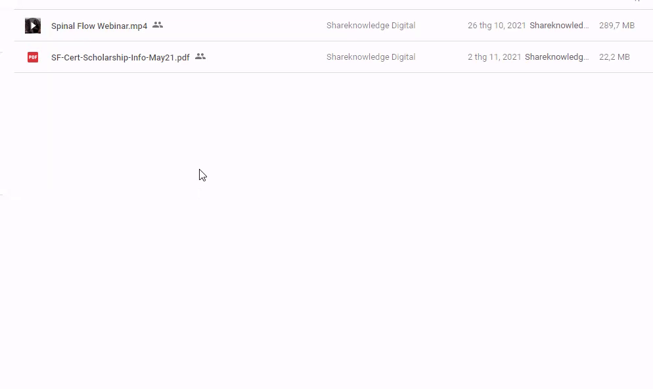Viewport: 653px width, 389px height.
Task: Click the red PDF file type icon
Action: (x=33, y=57)
